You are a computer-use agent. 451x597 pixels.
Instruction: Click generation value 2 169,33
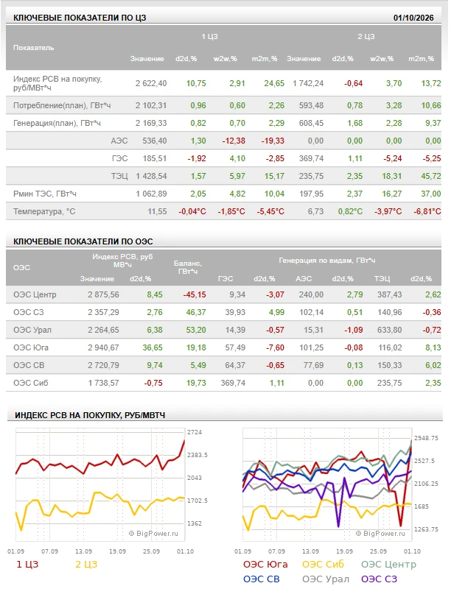[151, 123]
